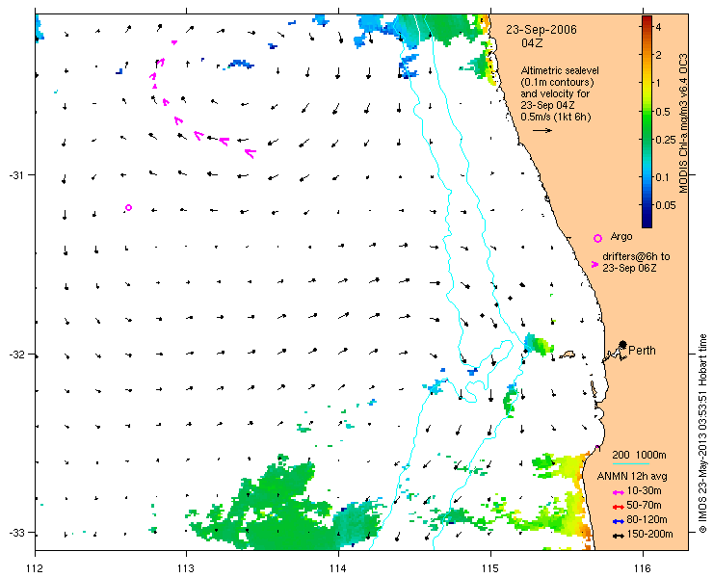Click the colorbar value 0.1
The height and width of the screenshot is (578, 713).
point(663,177)
